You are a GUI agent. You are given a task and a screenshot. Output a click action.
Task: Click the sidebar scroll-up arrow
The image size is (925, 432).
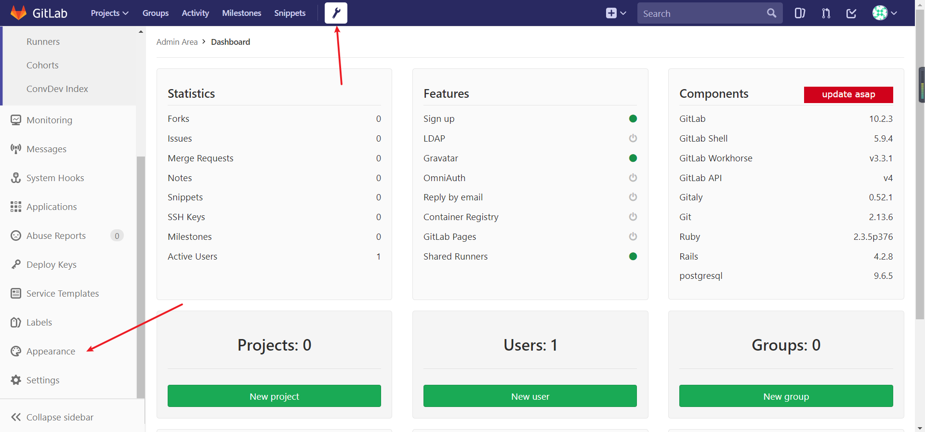141,32
